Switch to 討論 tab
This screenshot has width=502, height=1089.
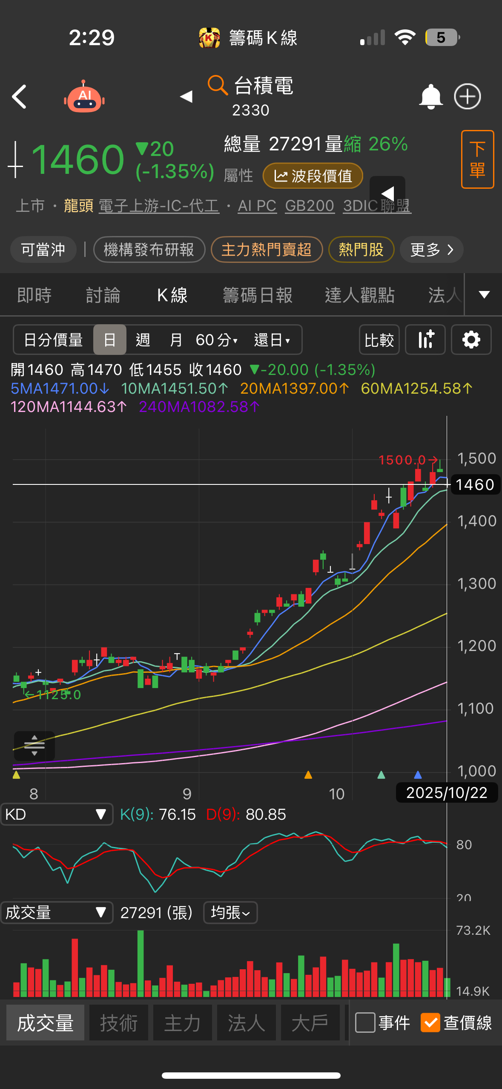click(103, 295)
